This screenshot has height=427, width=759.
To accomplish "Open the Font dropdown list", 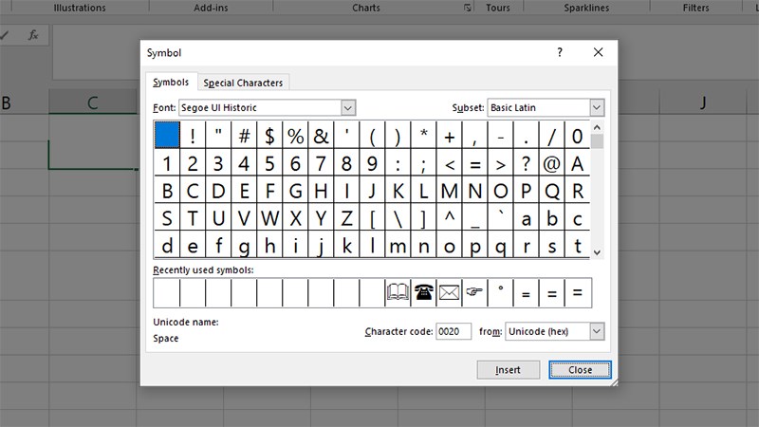I will coord(347,108).
